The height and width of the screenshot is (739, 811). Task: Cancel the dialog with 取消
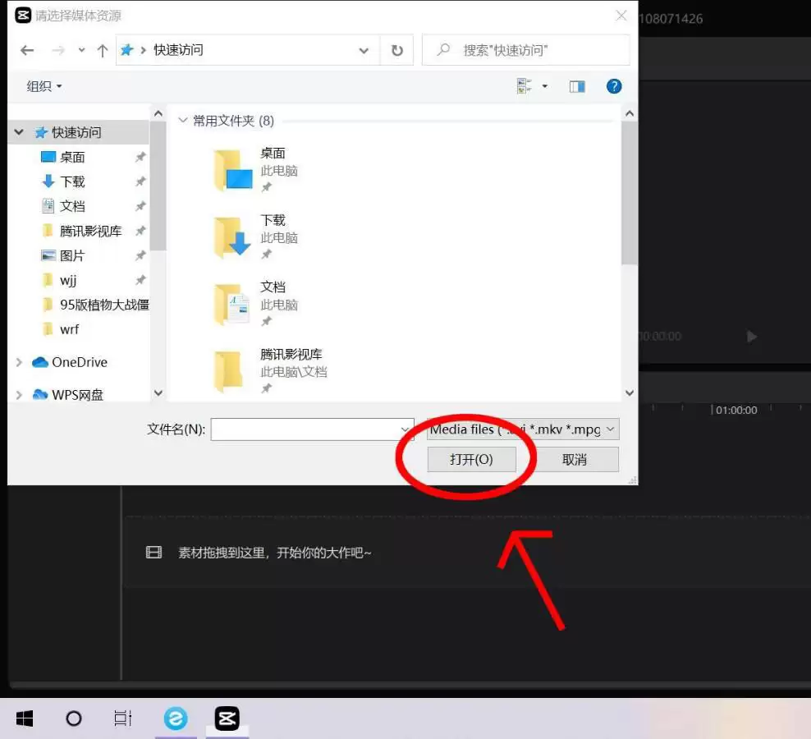577,459
